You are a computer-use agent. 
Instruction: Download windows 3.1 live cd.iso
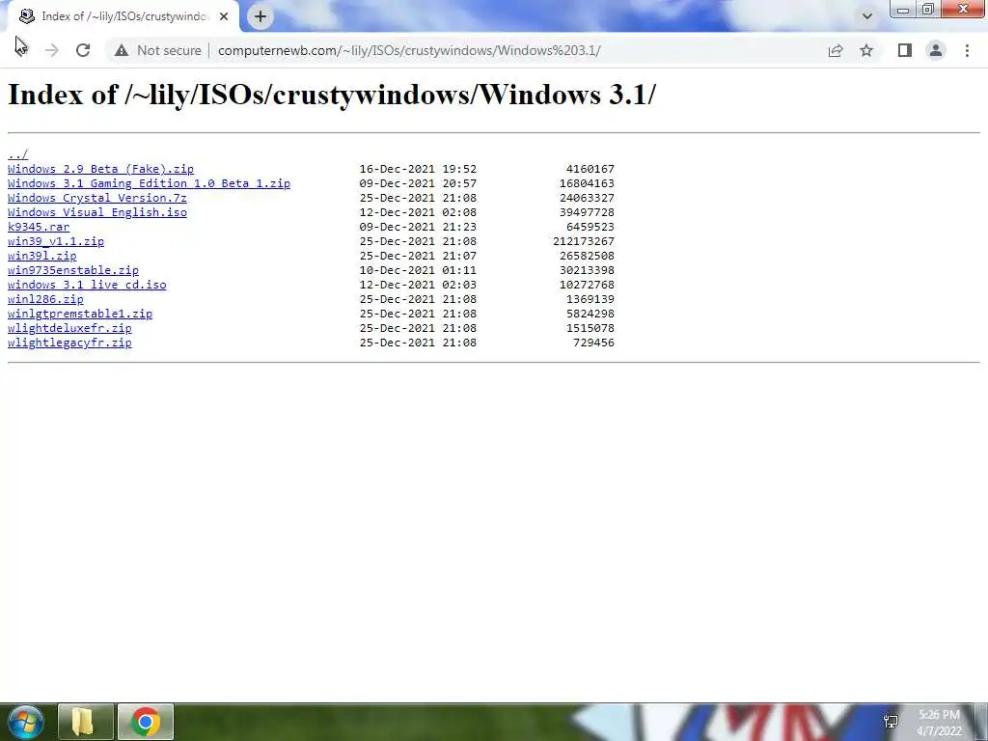tap(87, 285)
